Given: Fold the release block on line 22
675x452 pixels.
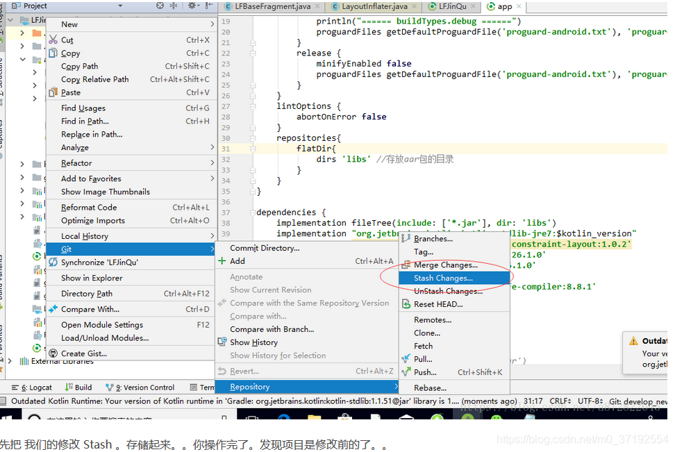Looking at the screenshot, I should pyautogui.click(x=253, y=53).
